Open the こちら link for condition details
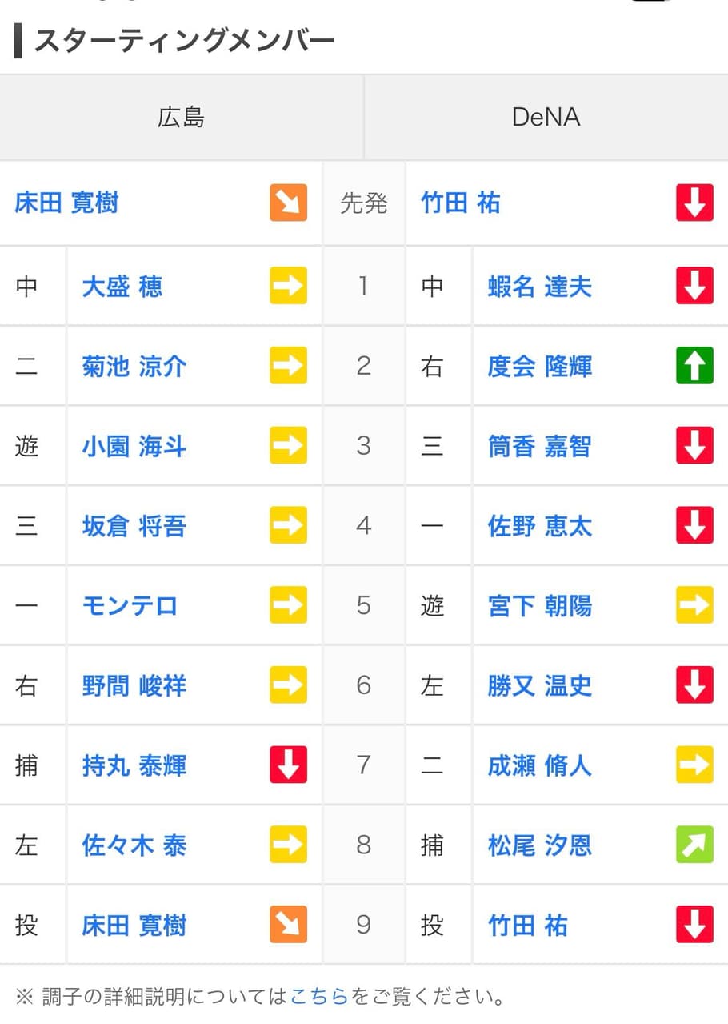The width and height of the screenshot is (728, 1024). (319, 997)
